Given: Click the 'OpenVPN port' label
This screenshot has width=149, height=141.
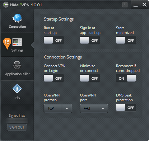Looking at the screenshot, I should tap(88, 97).
